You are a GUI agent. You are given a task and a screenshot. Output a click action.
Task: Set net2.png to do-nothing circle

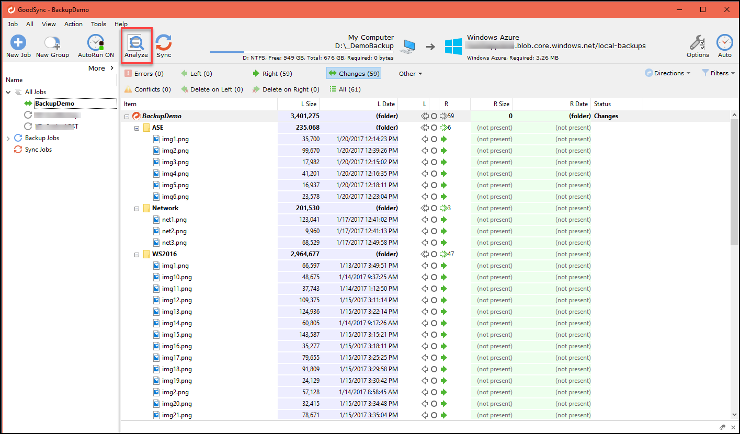pos(434,231)
